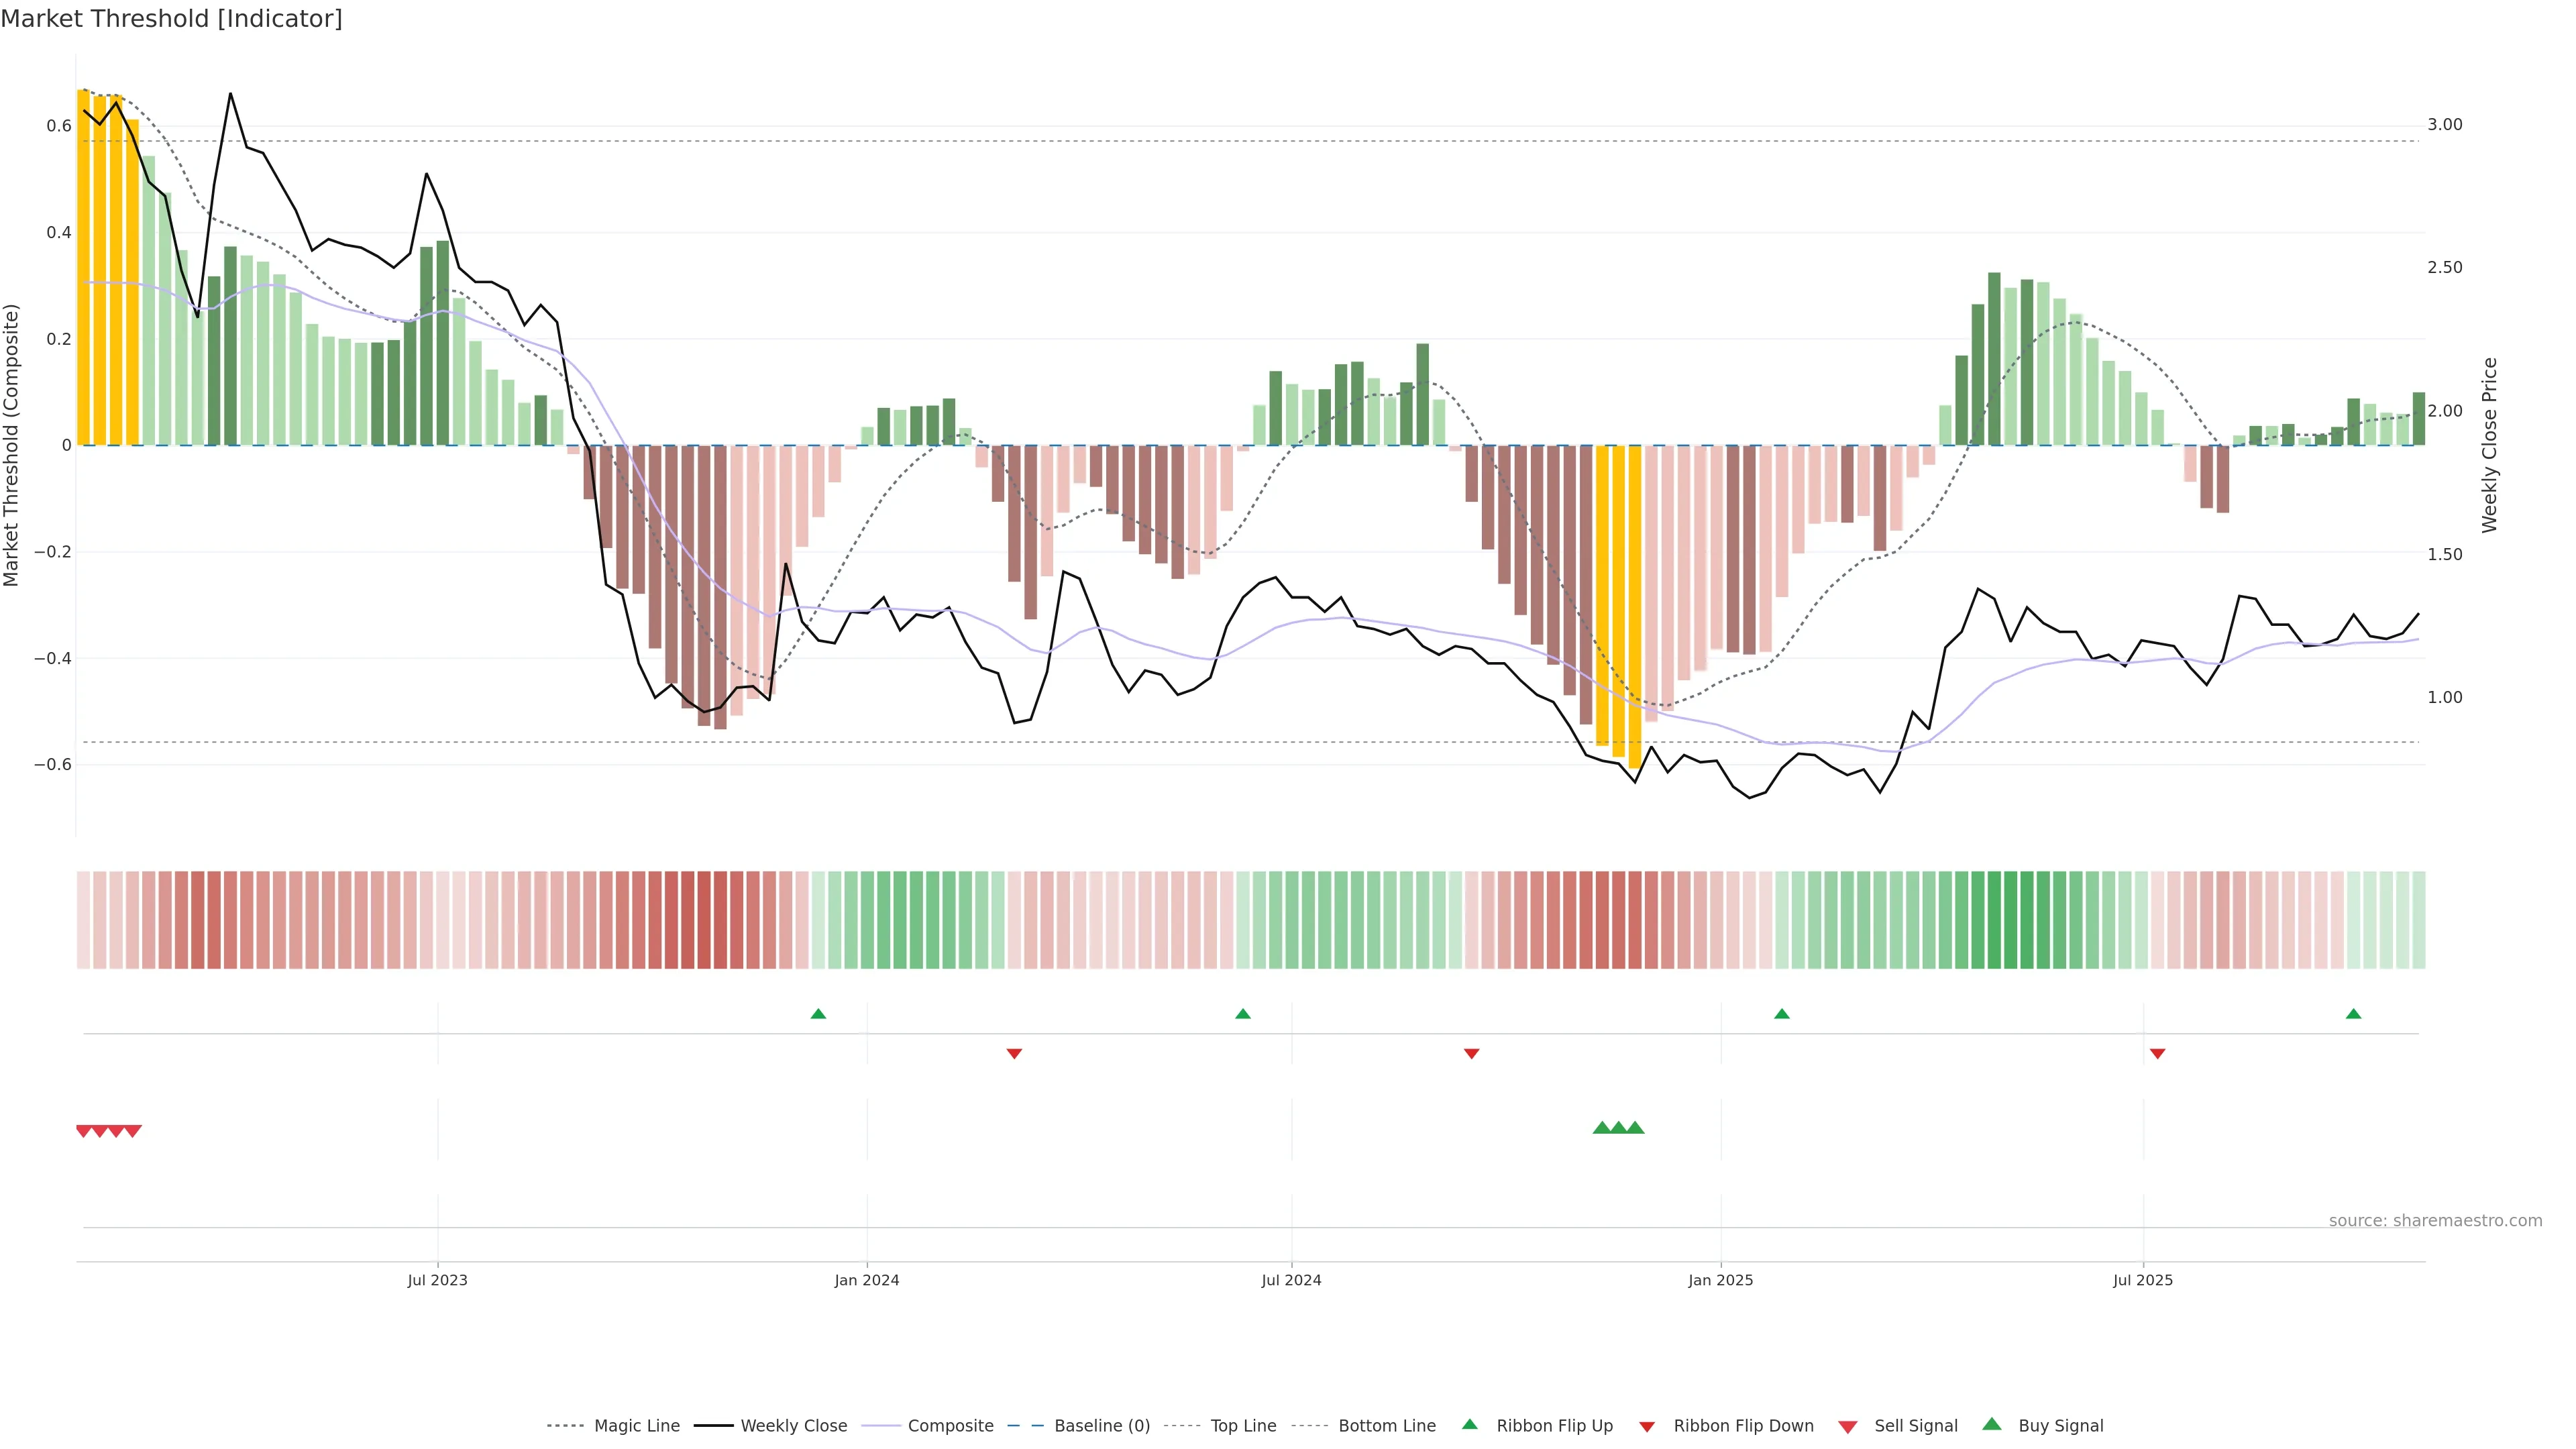This screenshot has width=2576, height=1449.
Task: Click the Market Threshold [Indicator] title
Action: (171, 19)
